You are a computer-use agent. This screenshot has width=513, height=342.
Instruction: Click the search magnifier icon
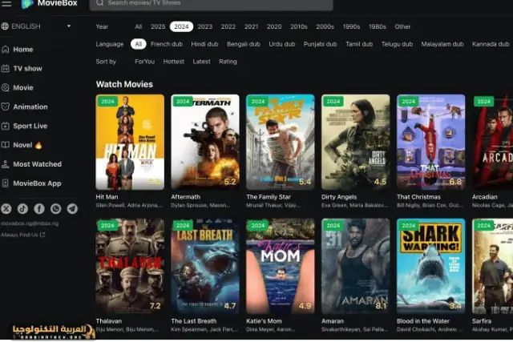pyautogui.click(x=100, y=3)
